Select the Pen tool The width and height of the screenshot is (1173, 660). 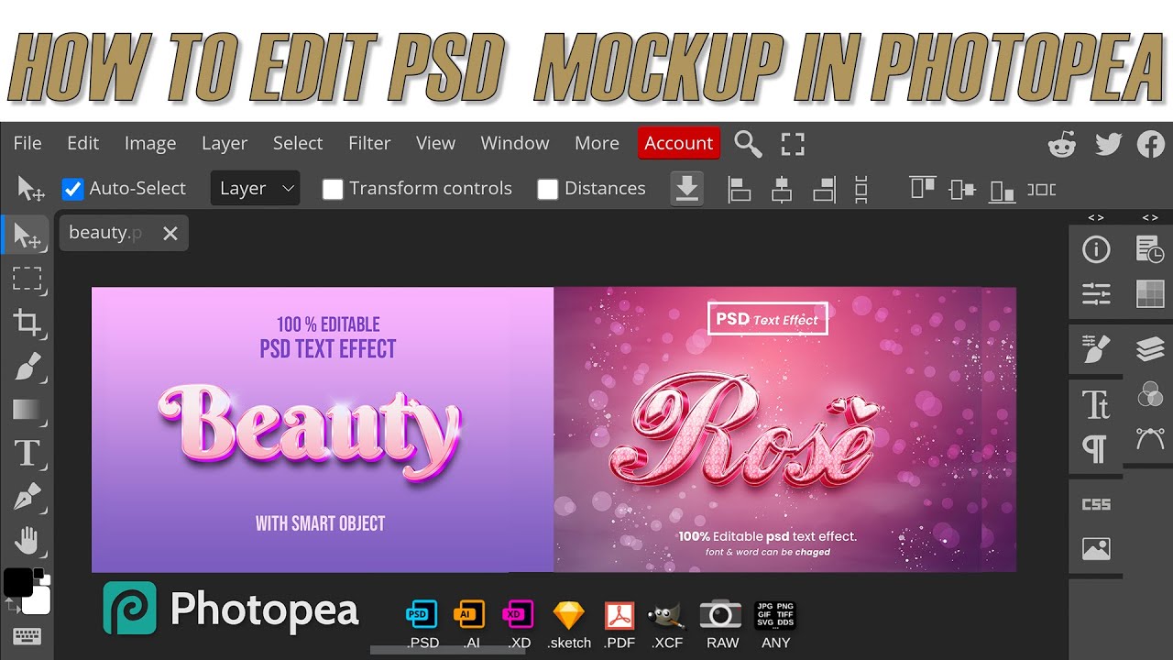(x=27, y=498)
